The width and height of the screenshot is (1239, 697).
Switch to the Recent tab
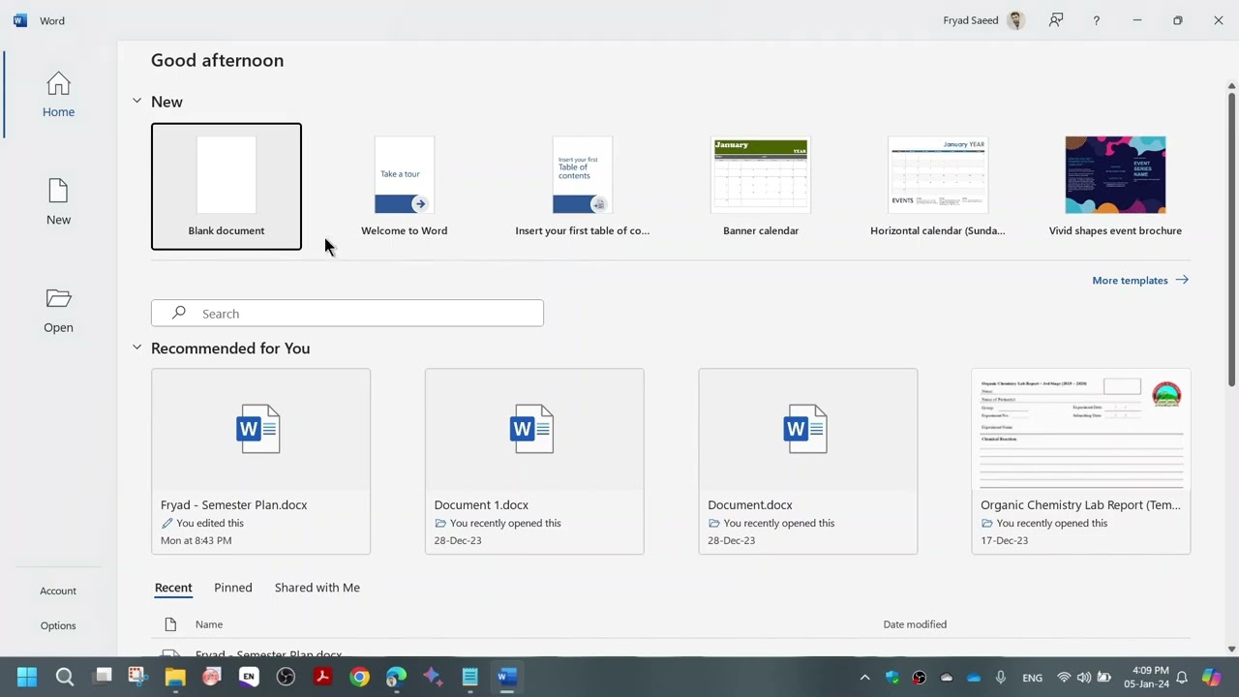tap(173, 588)
